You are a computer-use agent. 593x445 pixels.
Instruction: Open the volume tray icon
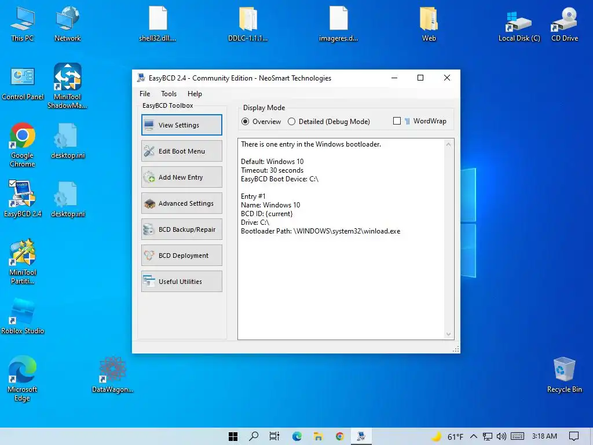click(x=502, y=436)
